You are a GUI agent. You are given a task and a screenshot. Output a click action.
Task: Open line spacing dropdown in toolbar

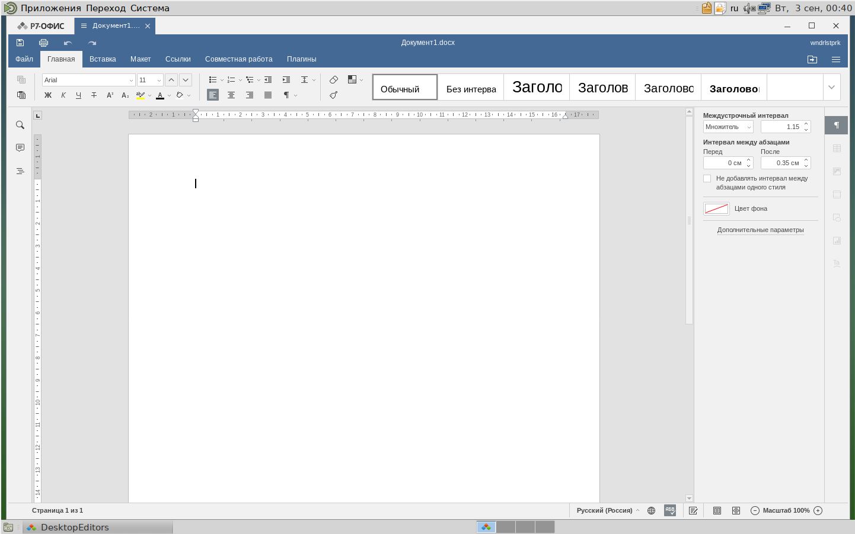(308, 80)
